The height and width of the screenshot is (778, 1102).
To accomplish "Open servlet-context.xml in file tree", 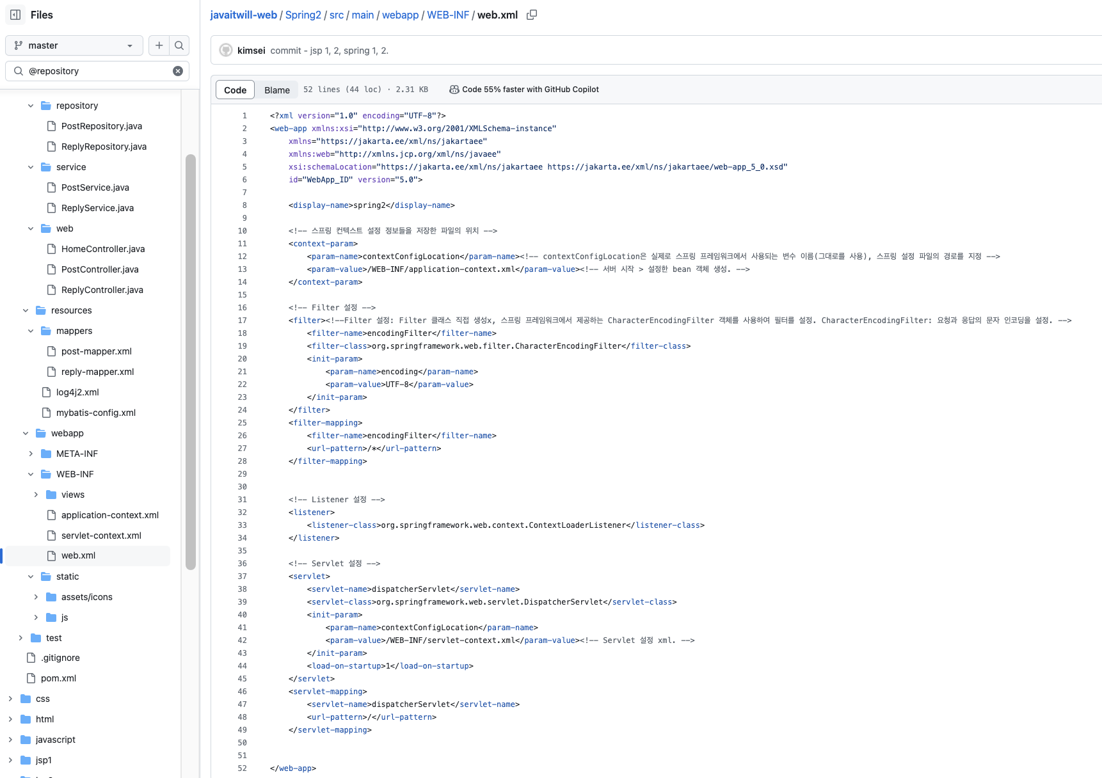I will [x=101, y=536].
